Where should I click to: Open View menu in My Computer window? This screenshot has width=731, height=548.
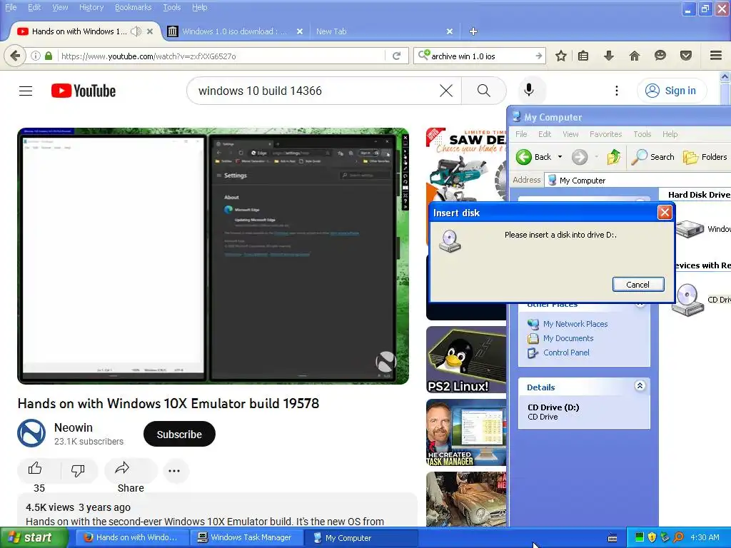point(570,134)
